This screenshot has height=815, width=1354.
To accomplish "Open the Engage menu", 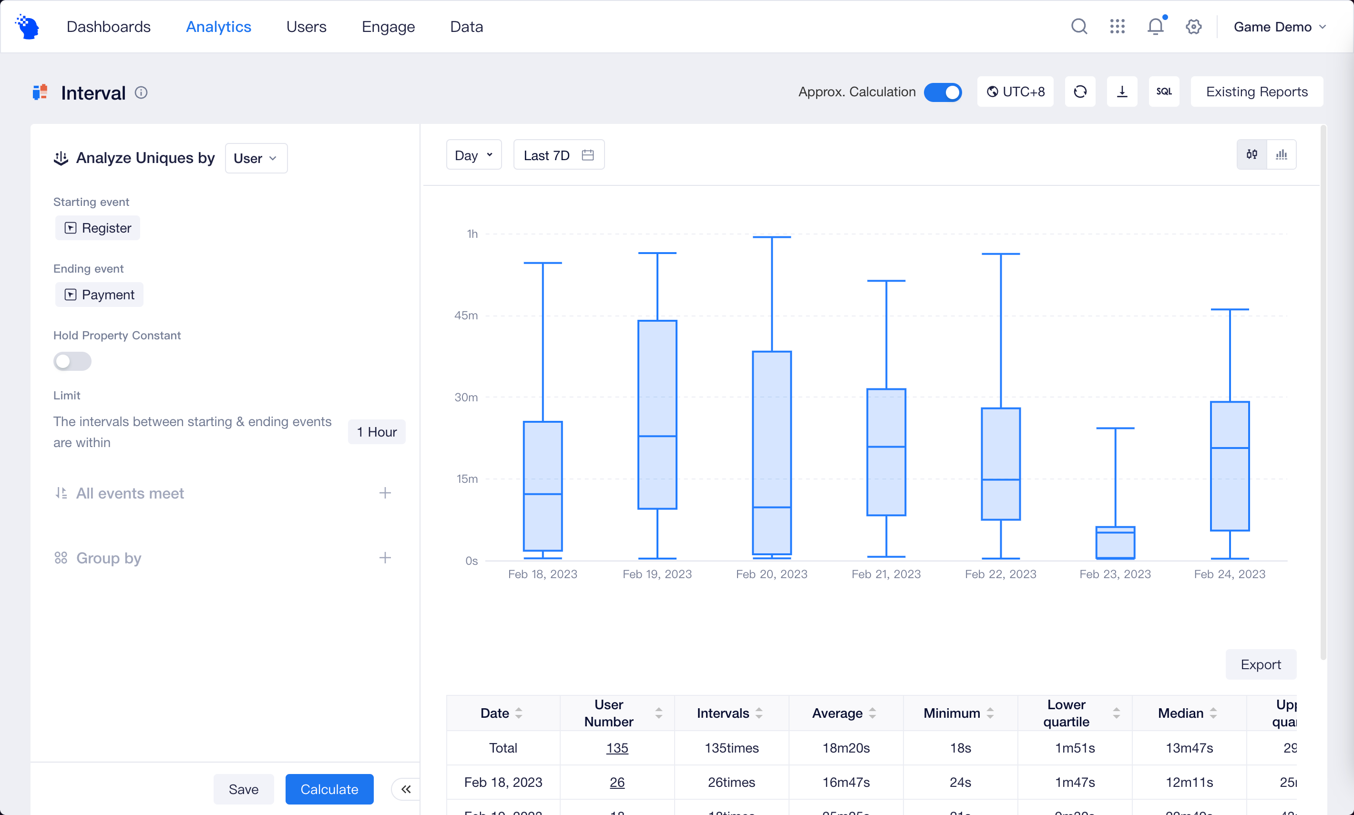I will [x=388, y=26].
